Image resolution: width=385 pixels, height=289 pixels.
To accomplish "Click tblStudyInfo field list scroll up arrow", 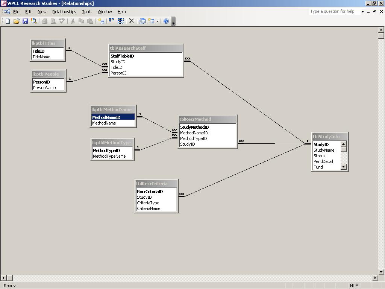I will coord(344,144).
